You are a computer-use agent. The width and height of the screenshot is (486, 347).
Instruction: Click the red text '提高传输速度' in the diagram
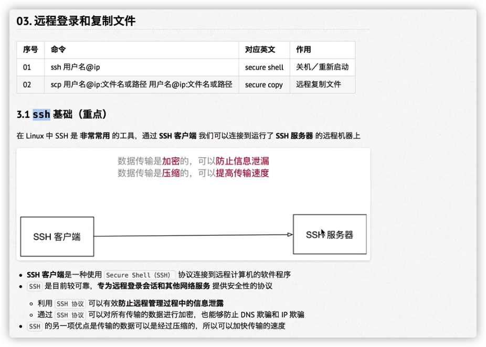tap(242, 173)
